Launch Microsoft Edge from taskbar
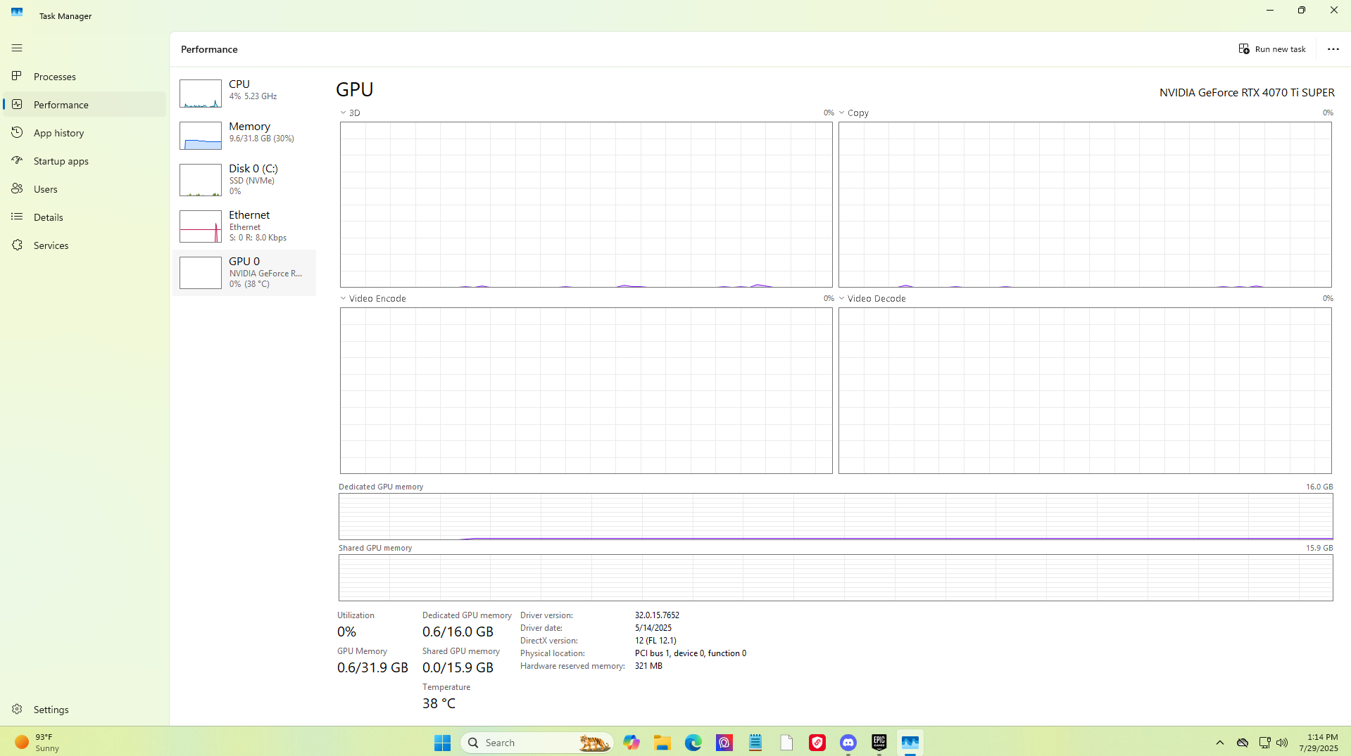Image resolution: width=1351 pixels, height=756 pixels. (693, 743)
